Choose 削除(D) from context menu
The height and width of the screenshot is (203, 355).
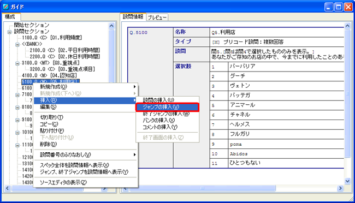click(x=86, y=144)
